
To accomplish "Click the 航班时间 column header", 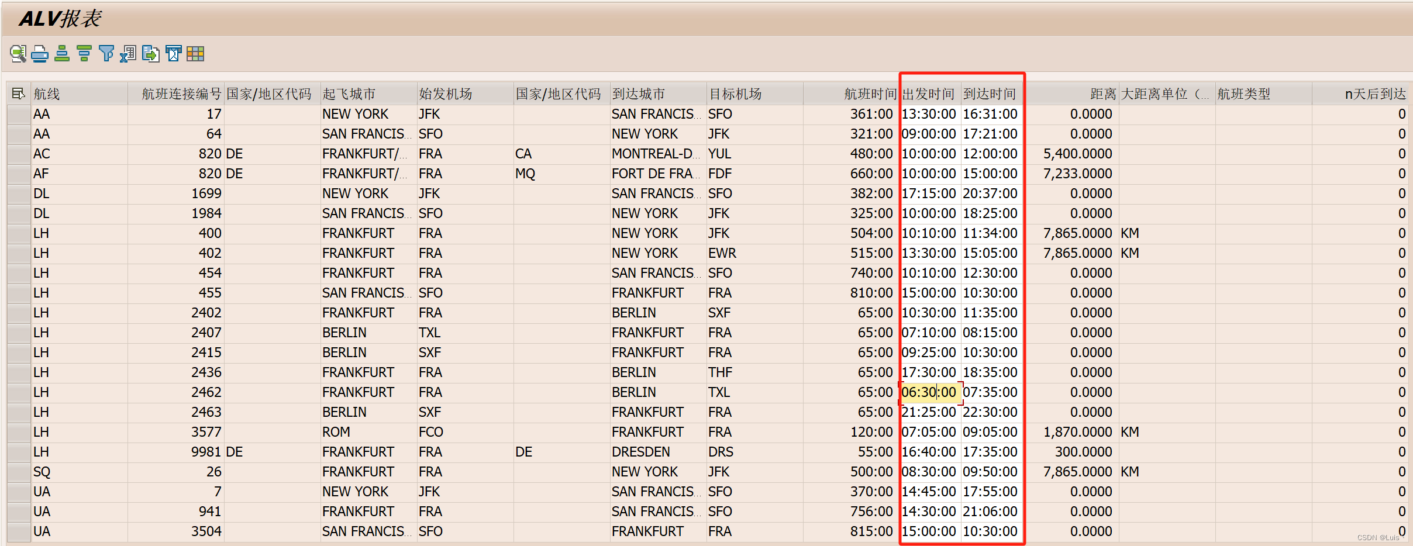I will point(851,94).
